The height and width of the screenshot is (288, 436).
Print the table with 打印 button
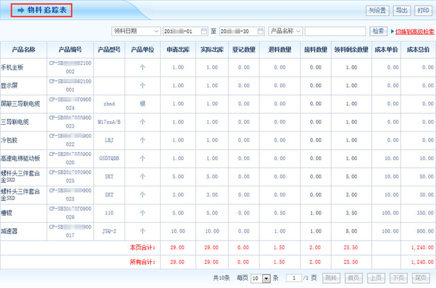point(423,11)
